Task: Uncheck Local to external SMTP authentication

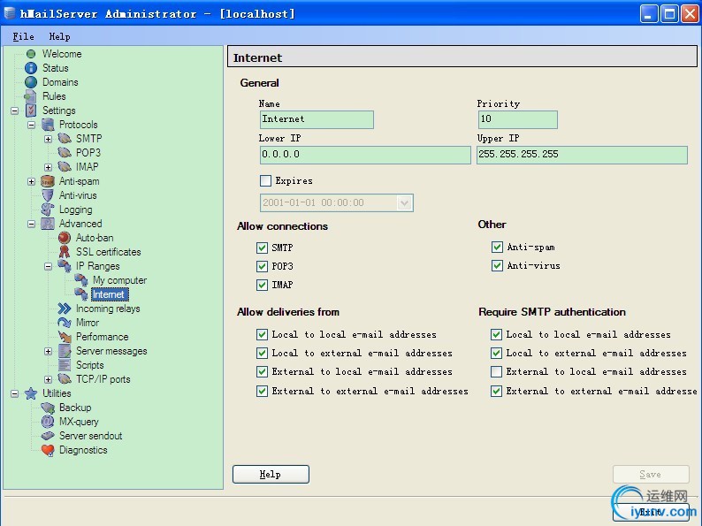Action: [496, 354]
